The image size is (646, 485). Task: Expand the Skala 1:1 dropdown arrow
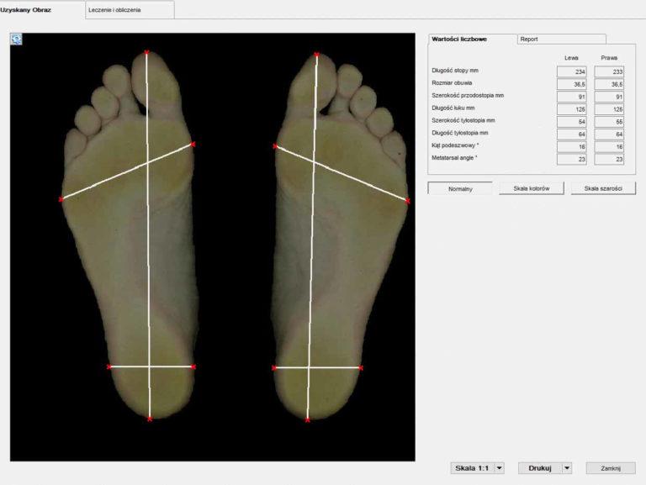click(x=499, y=468)
